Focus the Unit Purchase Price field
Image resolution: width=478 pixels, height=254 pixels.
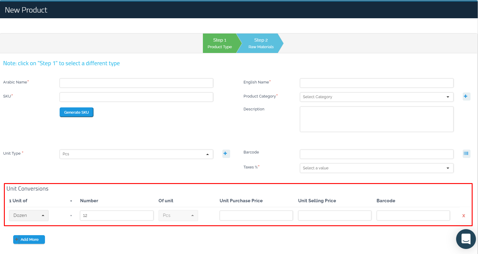256,215
